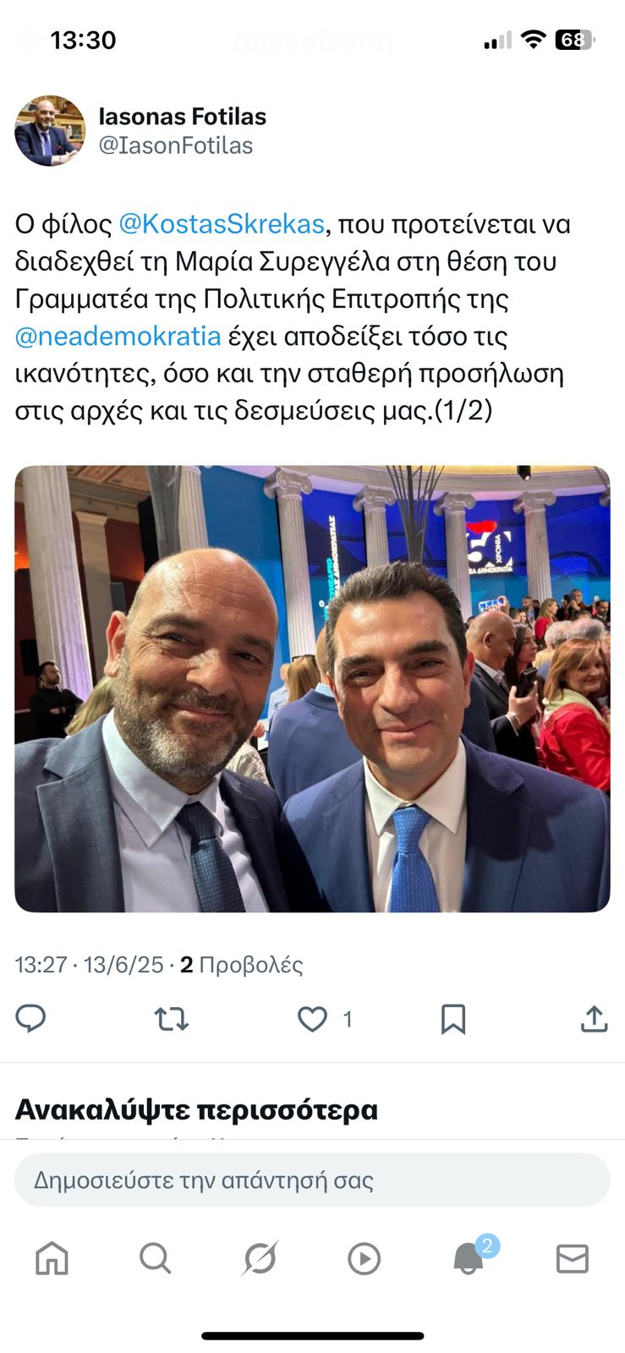Image resolution: width=625 pixels, height=1353 pixels.
Task: Open the video play tab icon
Action: pyautogui.click(x=364, y=1259)
